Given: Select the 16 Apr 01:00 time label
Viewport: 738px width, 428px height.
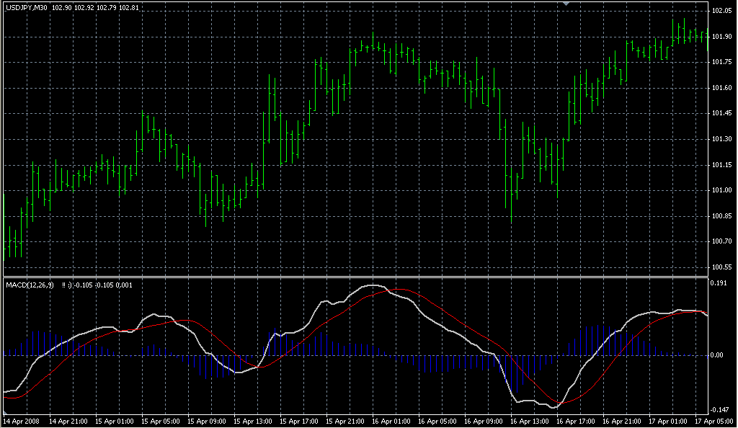Looking at the screenshot, I should [392, 421].
